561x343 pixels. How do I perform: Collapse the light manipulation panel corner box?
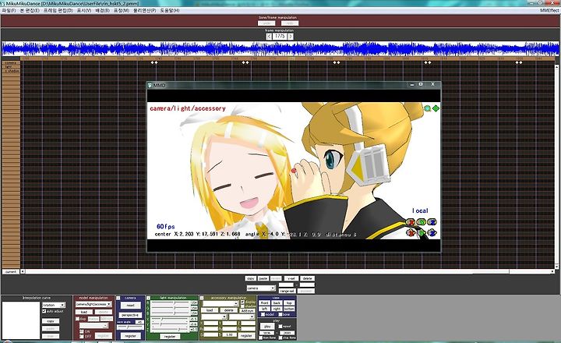click(x=148, y=298)
